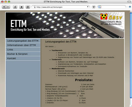This screenshot has height=107, width=132.
Task: Open the home page via house icon
Action: click(28, 7)
